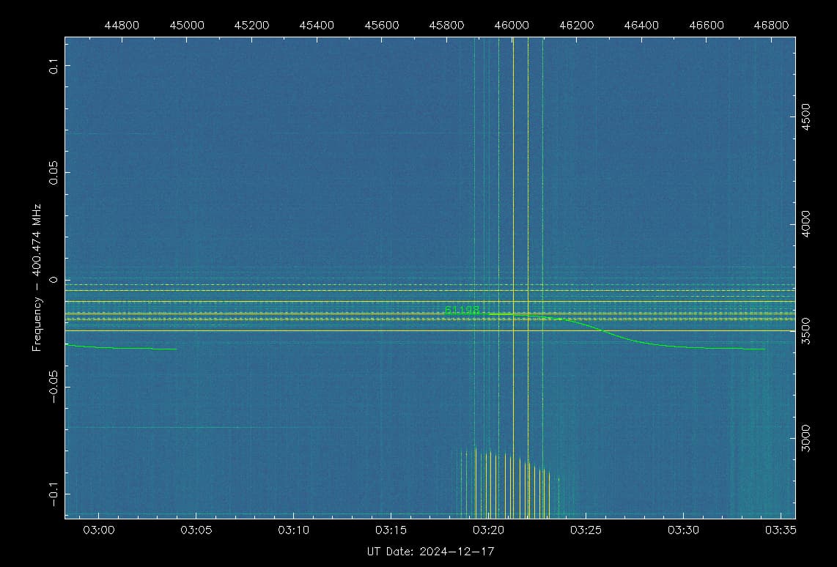Click the 46600 top axis label
Screen dimensions: 837x567
coord(707,26)
